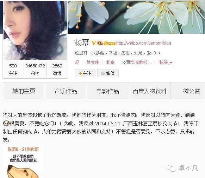
Task: Click the gold V verified badge
Action: pyautogui.click(x=93, y=43)
